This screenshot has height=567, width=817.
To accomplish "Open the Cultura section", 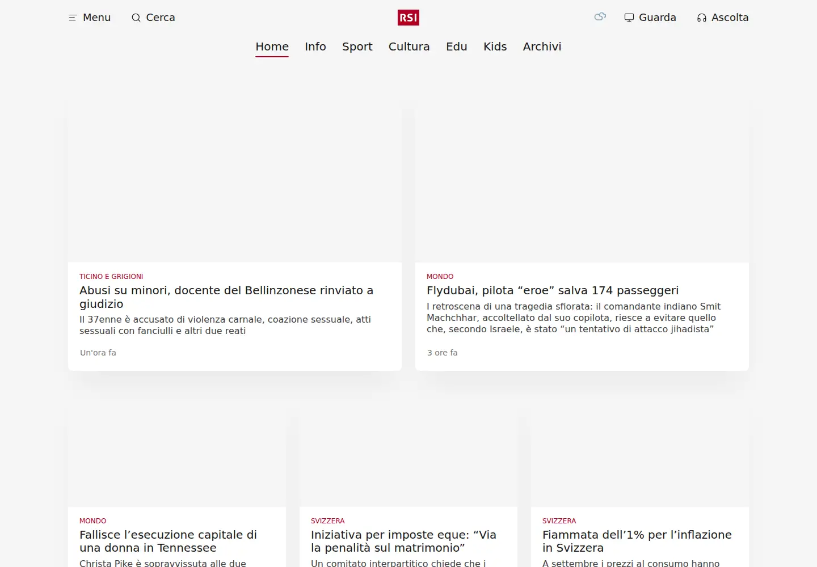I will pyautogui.click(x=409, y=46).
